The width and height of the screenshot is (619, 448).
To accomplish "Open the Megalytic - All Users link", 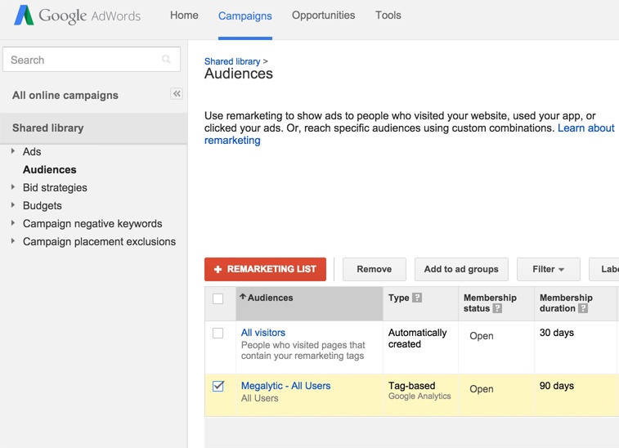I will coord(285,386).
